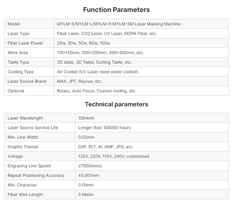The image size is (233, 202).
Task: Click the MYLM-S/MYLM-L model value text
Action: [x=119, y=24]
